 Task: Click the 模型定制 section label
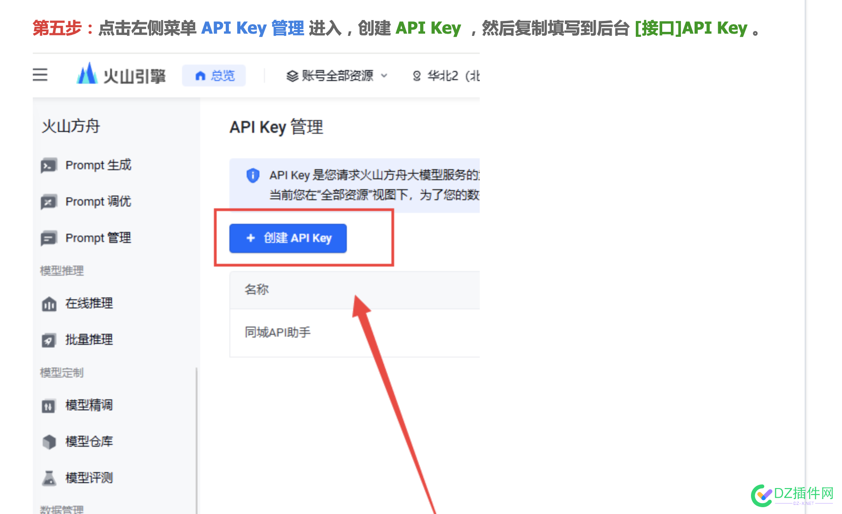pyautogui.click(x=62, y=373)
